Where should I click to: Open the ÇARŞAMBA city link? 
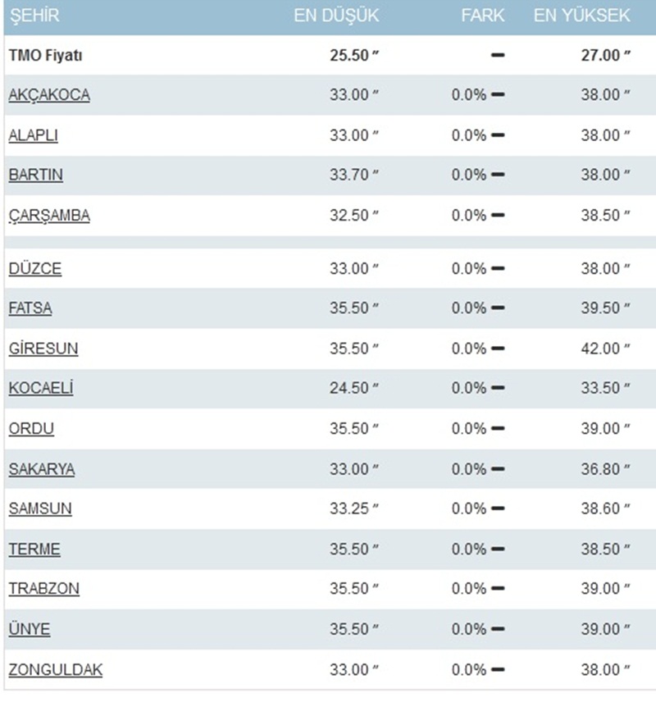click(x=49, y=215)
